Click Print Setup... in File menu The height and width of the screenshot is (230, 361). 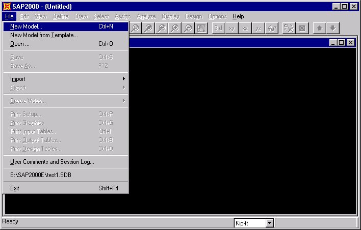pos(66,114)
